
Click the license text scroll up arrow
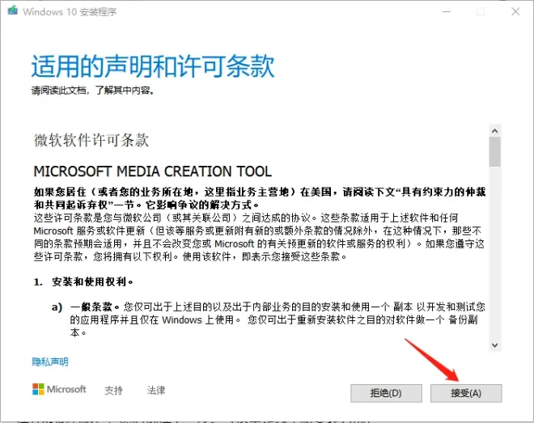point(495,131)
